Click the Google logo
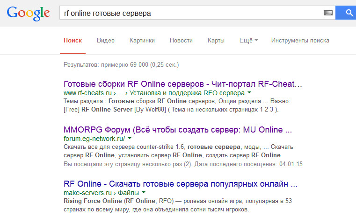The height and width of the screenshot is (217, 356). [x=28, y=14]
